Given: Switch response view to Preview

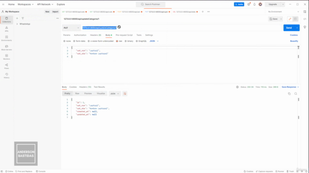Looking at the screenshot, I should coord(88,94).
